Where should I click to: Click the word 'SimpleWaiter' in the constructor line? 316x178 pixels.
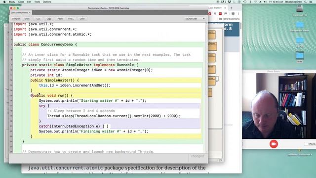[58, 80]
